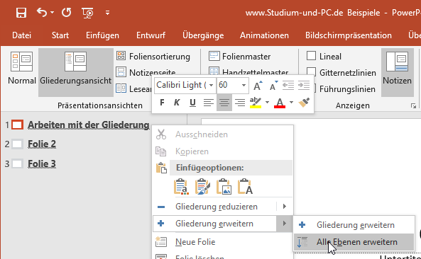
Task: Decrease list indent level
Action: click(288, 86)
